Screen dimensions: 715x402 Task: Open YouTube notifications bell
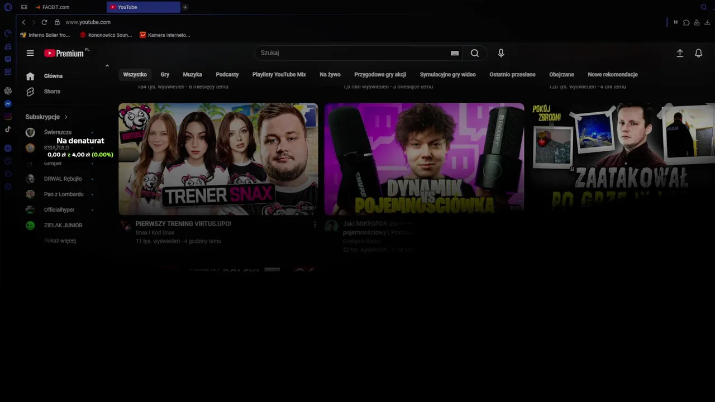(698, 53)
